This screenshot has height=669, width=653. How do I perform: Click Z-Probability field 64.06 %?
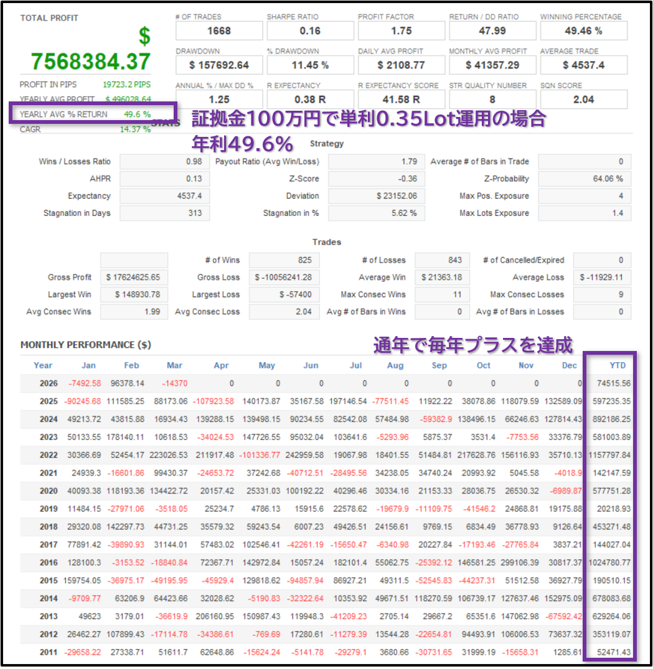coord(585,179)
